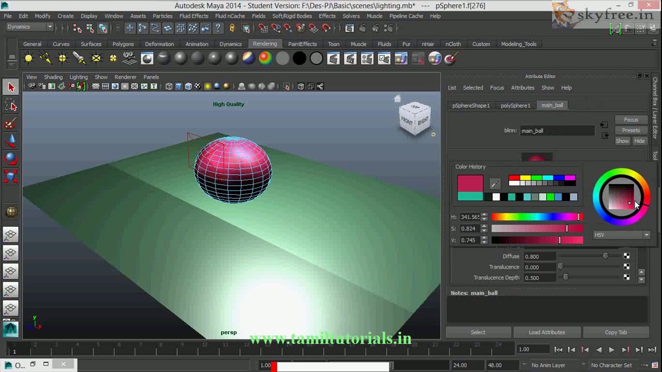
Task: Click the Copy Tab button
Action: pos(615,332)
